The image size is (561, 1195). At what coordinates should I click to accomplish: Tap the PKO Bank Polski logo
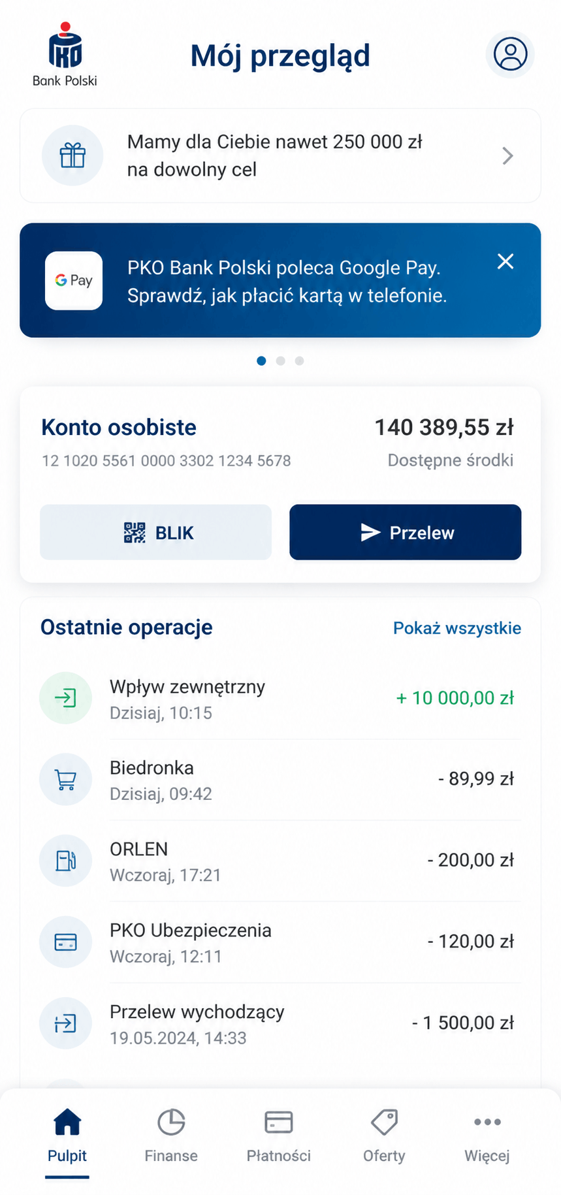point(65,54)
